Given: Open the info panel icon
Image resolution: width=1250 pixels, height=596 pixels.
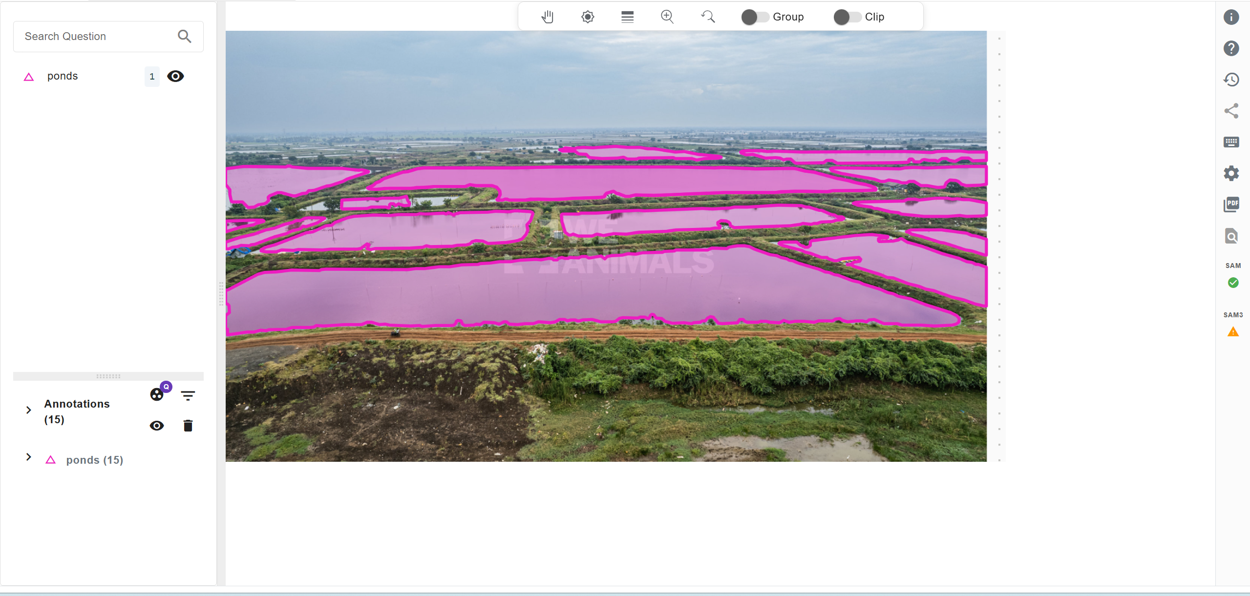Looking at the screenshot, I should tap(1231, 17).
